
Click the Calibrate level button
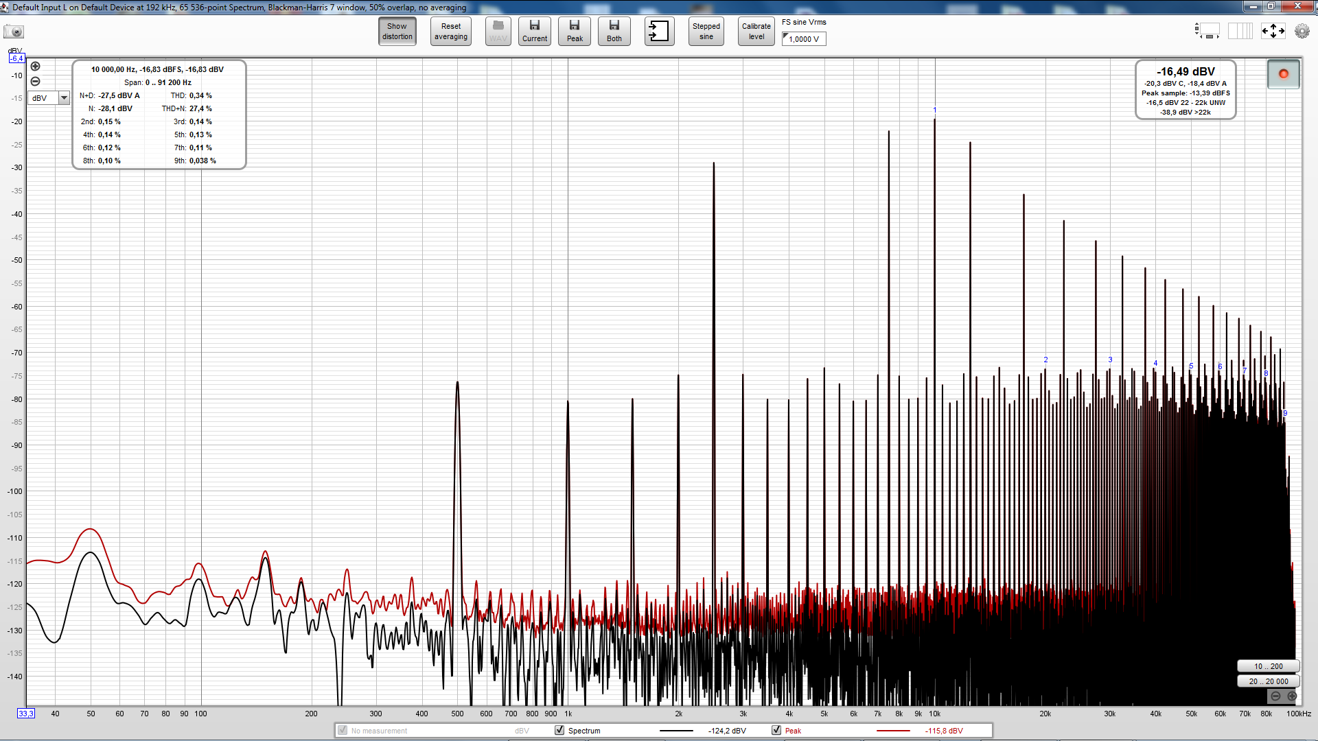pos(756,32)
